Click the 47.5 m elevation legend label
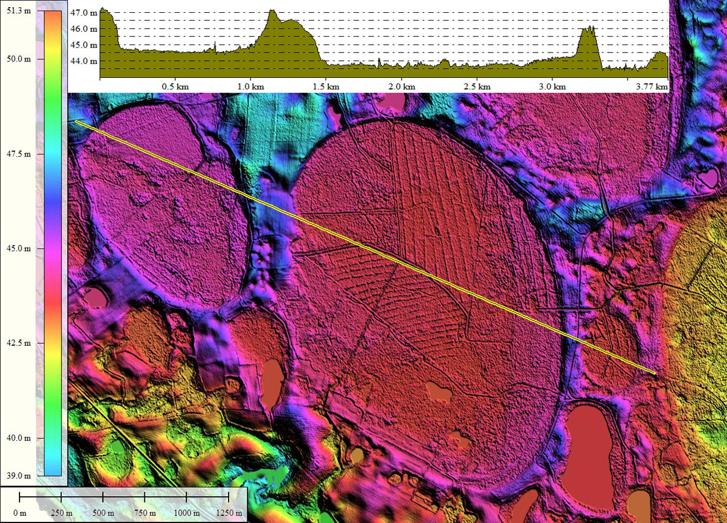The height and width of the screenshot is (523, 727). (19, 154)
